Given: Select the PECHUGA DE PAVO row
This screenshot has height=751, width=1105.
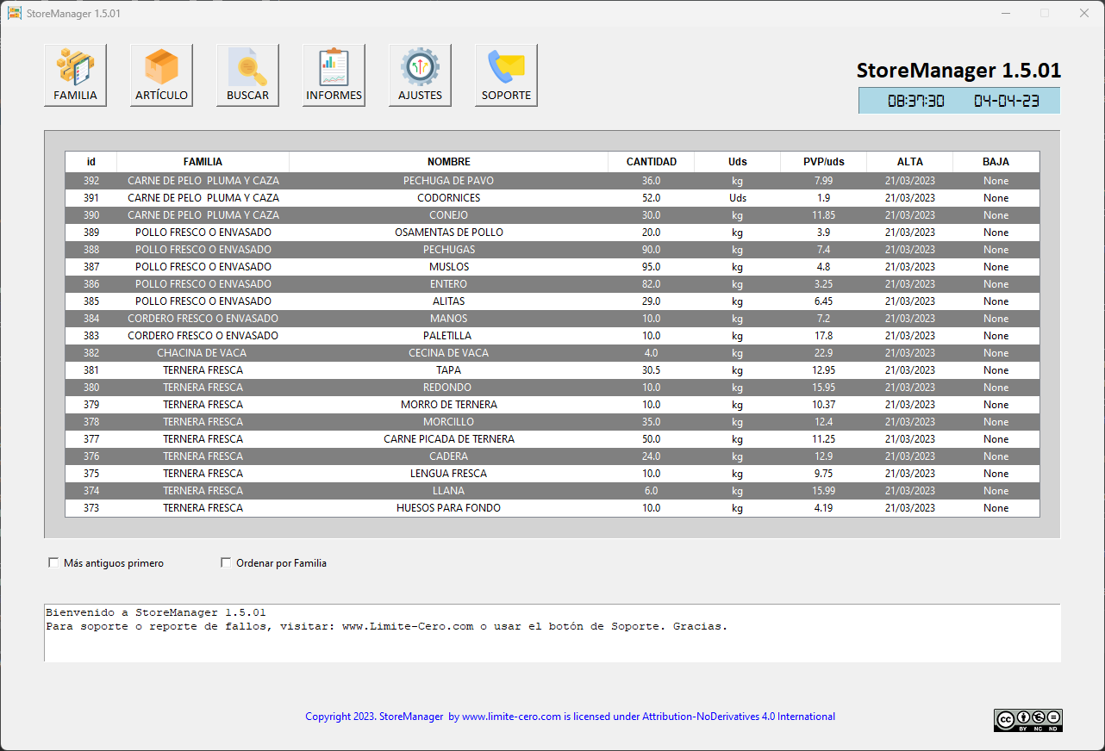Looking at the screenshot, I should (x=552, y=181).
